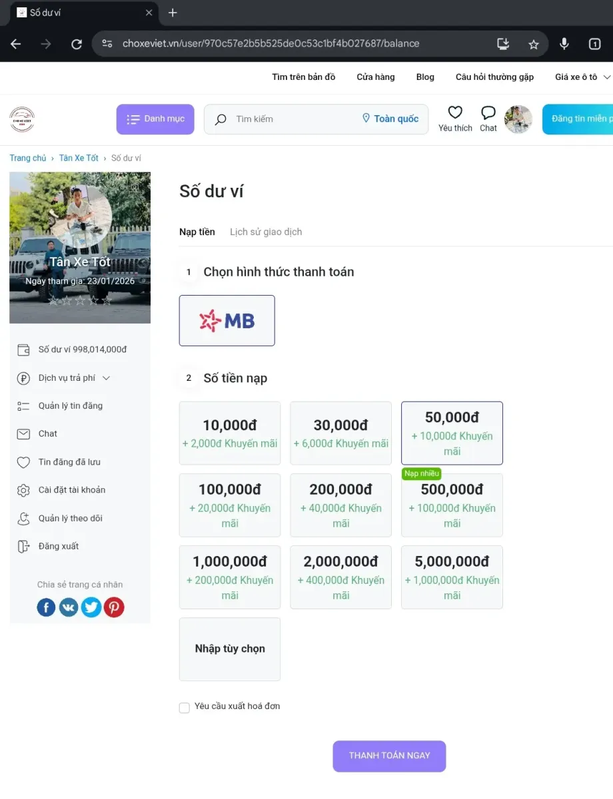Select MB bank payment method

pos(227,320)
